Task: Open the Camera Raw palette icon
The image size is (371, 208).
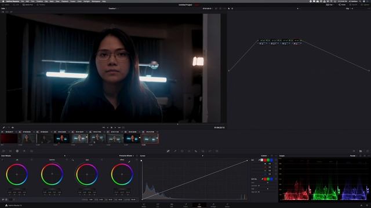Action: coord(3,151)
